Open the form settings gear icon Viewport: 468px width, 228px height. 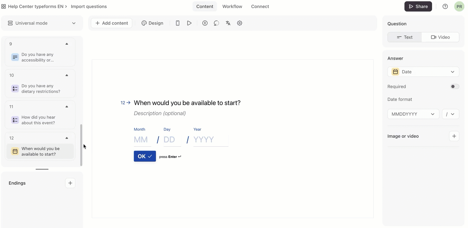point(239,23)
